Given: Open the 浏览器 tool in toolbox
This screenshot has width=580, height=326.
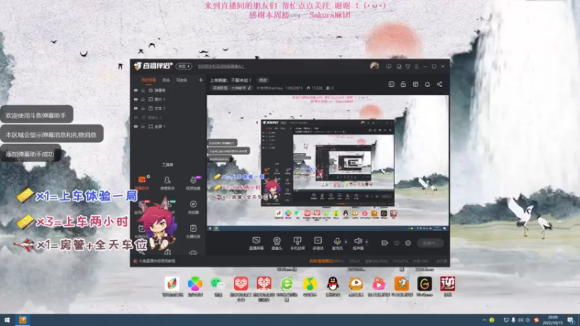Looking at the screenshot, I should (193, 207).
